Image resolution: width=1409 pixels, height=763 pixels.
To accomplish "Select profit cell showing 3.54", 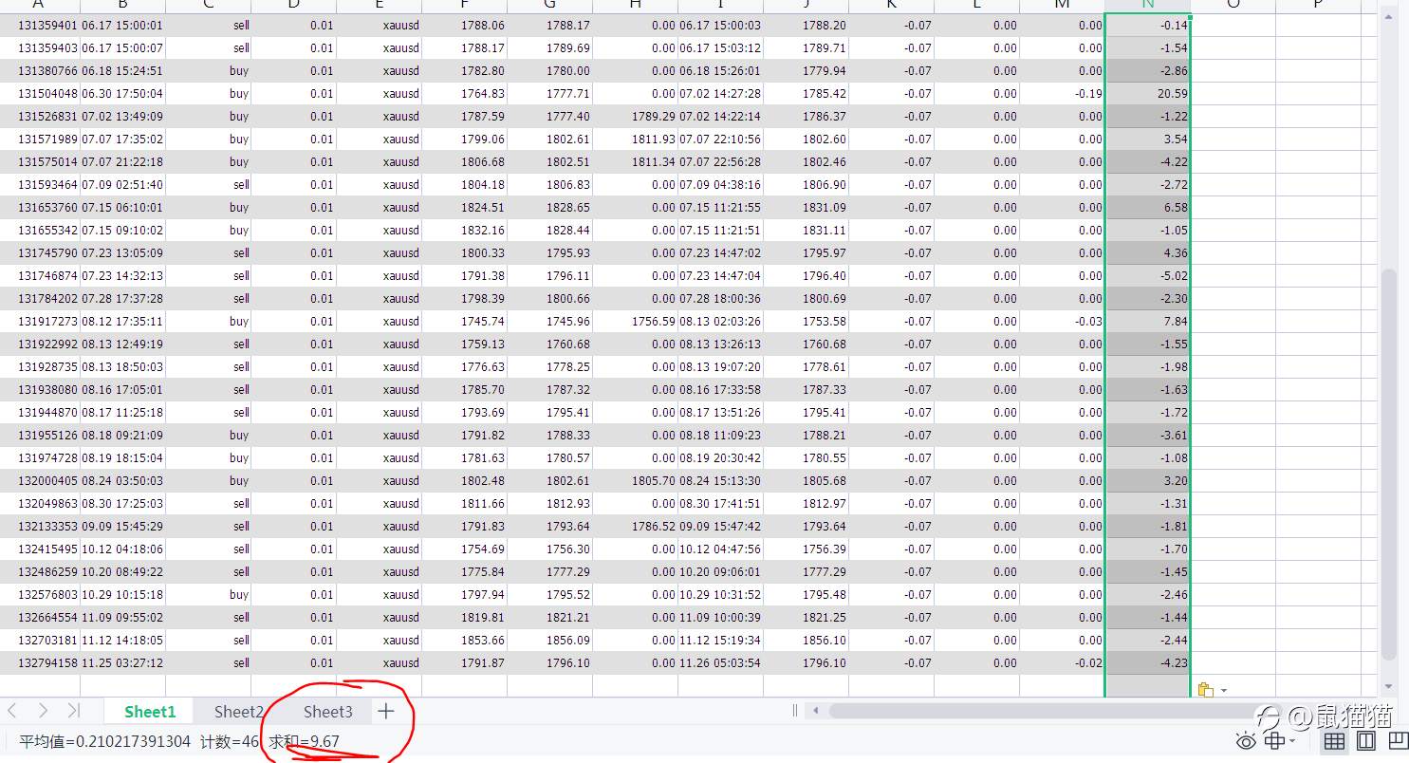I will tap(1147, 140).
